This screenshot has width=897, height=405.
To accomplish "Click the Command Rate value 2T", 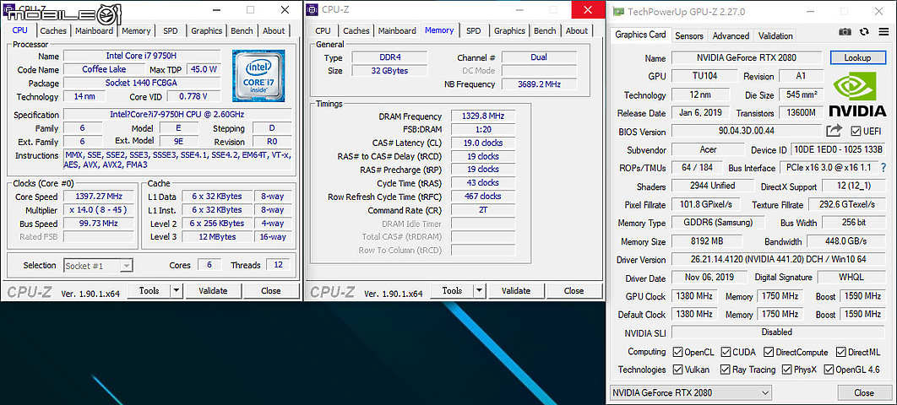I will [483, 209].
